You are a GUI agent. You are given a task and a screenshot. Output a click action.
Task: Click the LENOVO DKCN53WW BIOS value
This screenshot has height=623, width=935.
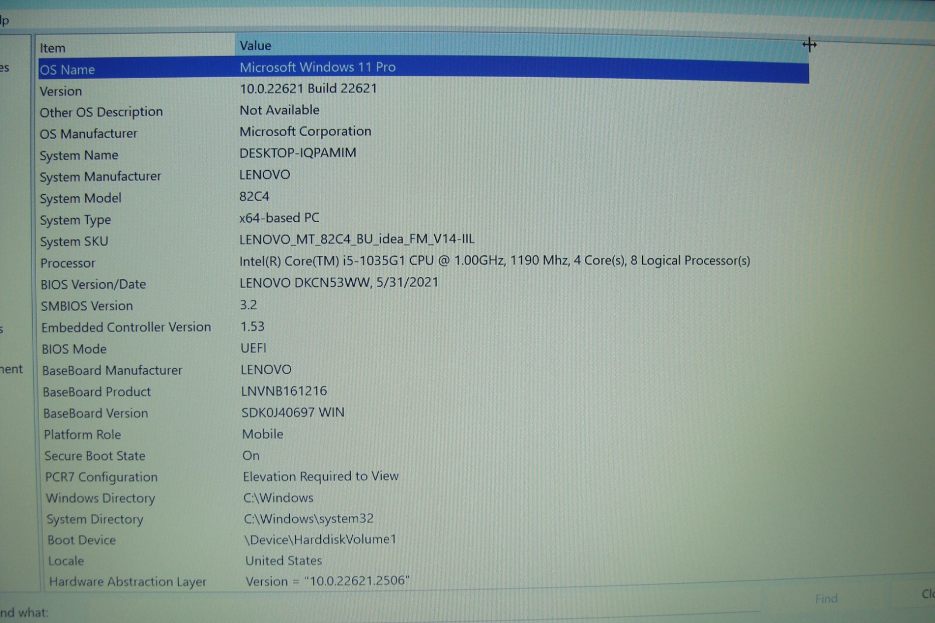[x=339, y=282]
